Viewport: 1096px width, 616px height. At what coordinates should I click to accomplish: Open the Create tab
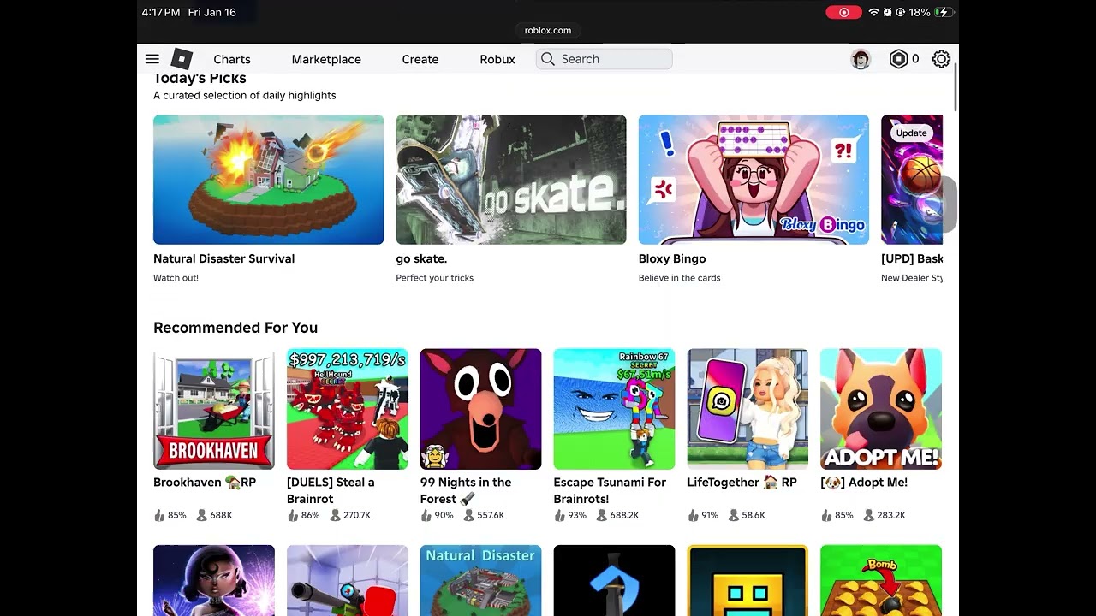tap(420, 59)
